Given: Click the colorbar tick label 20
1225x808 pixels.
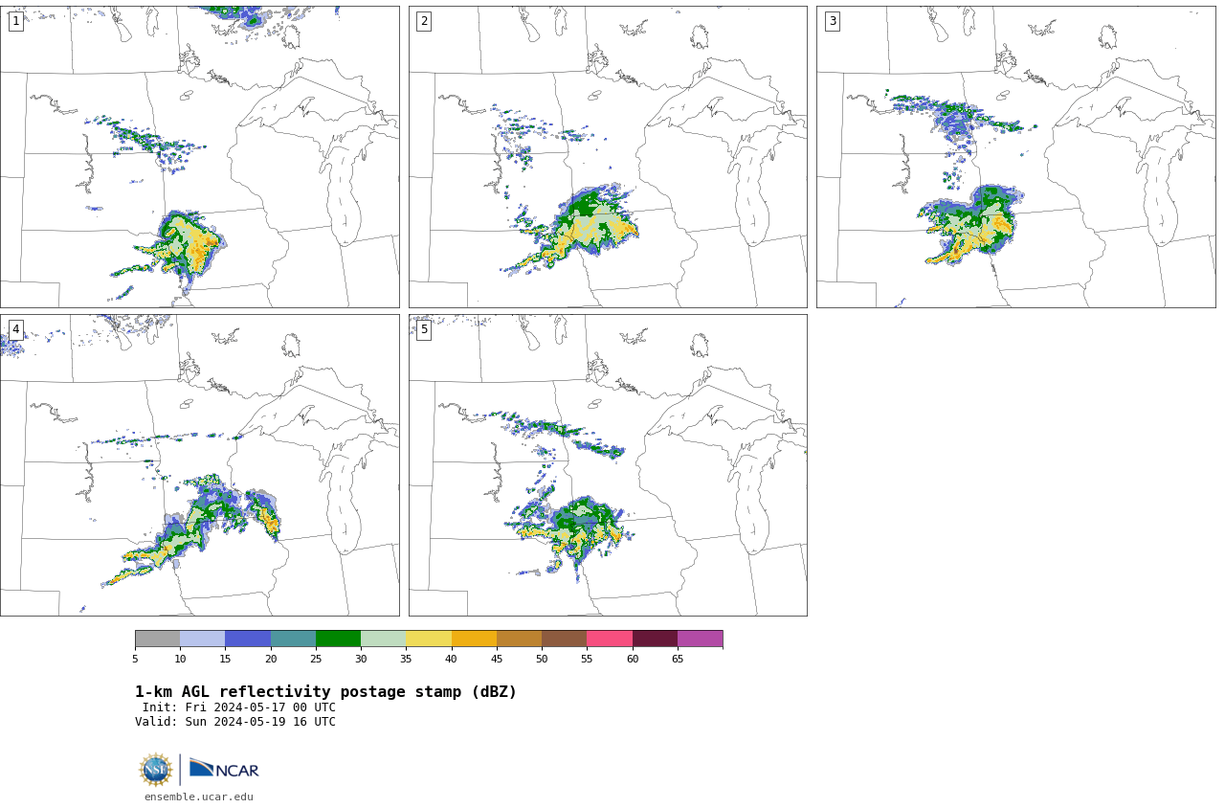Looking at the screenshot, I should click(271, 659).
